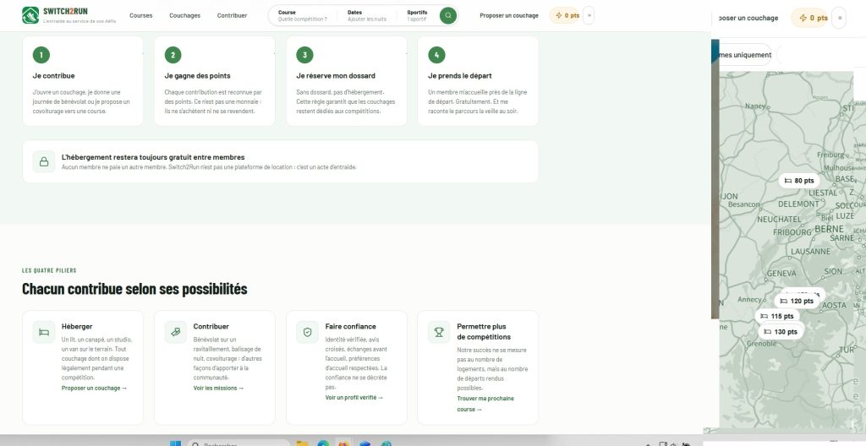Click the step 2 badge above Je gagne des points
This screenshot has height=446, width=866.
173,55
